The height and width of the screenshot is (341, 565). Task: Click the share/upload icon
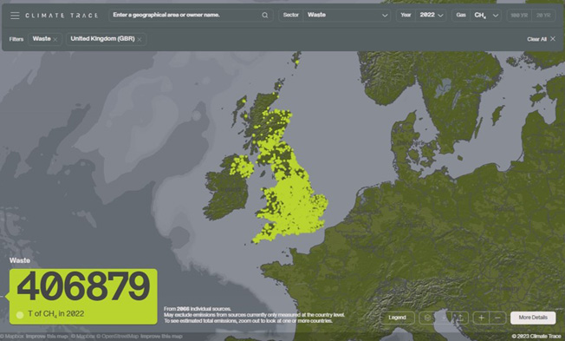[460, 318]
